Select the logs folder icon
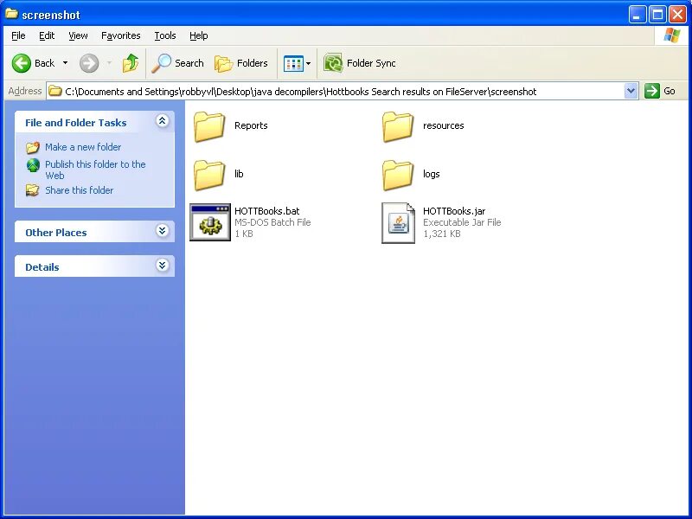The height and width of the screenshot is (519, 692). pyautogui.click(x=398, y=175)
